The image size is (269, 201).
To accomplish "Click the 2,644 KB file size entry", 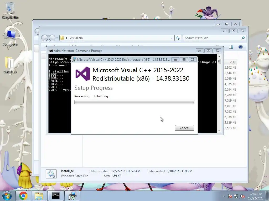I will click(230, 73).
